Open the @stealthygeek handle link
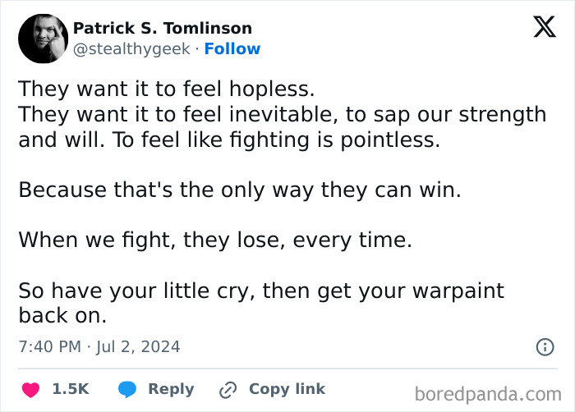Image resolution: width=575 pixels, height=412 pixels. tap(131, 49)
